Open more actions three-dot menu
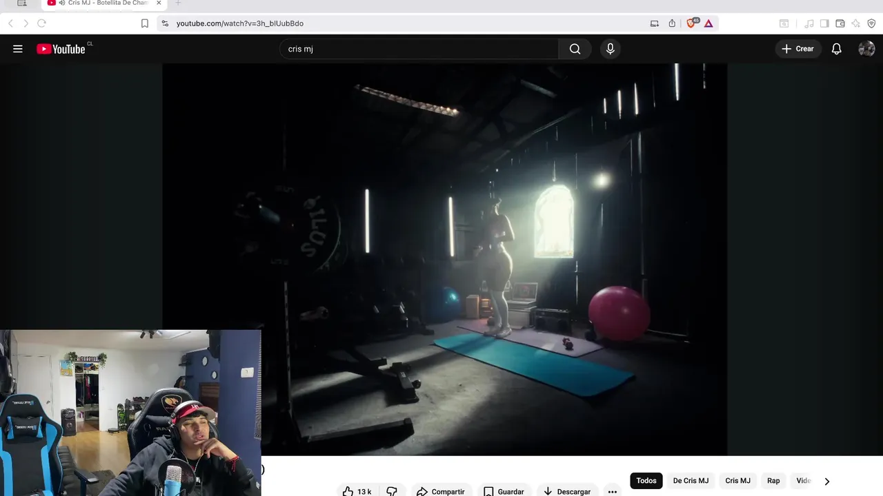 [612, 491]
